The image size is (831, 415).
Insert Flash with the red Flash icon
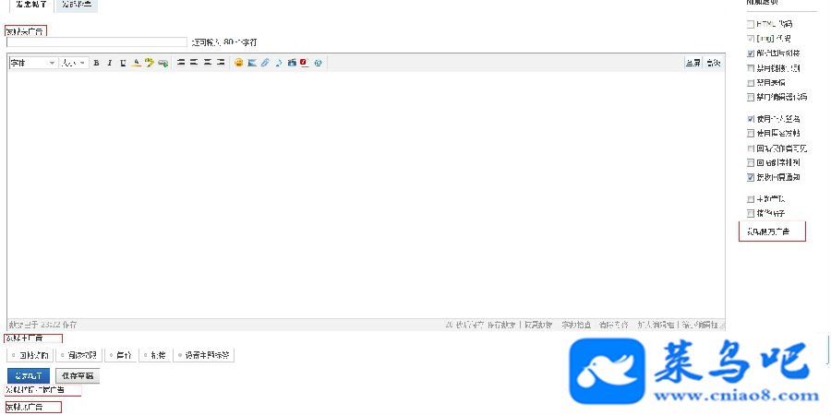pyautogui.click(x=304, y=63)
